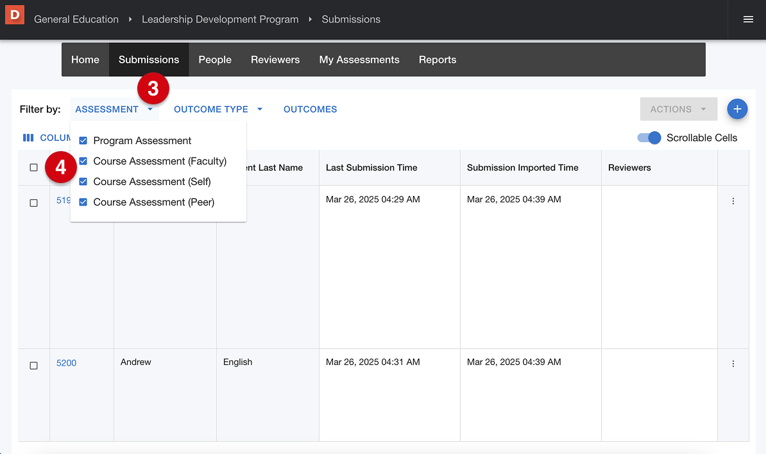
Task: Open three-dot menu for first submission row
Action: 733,201
